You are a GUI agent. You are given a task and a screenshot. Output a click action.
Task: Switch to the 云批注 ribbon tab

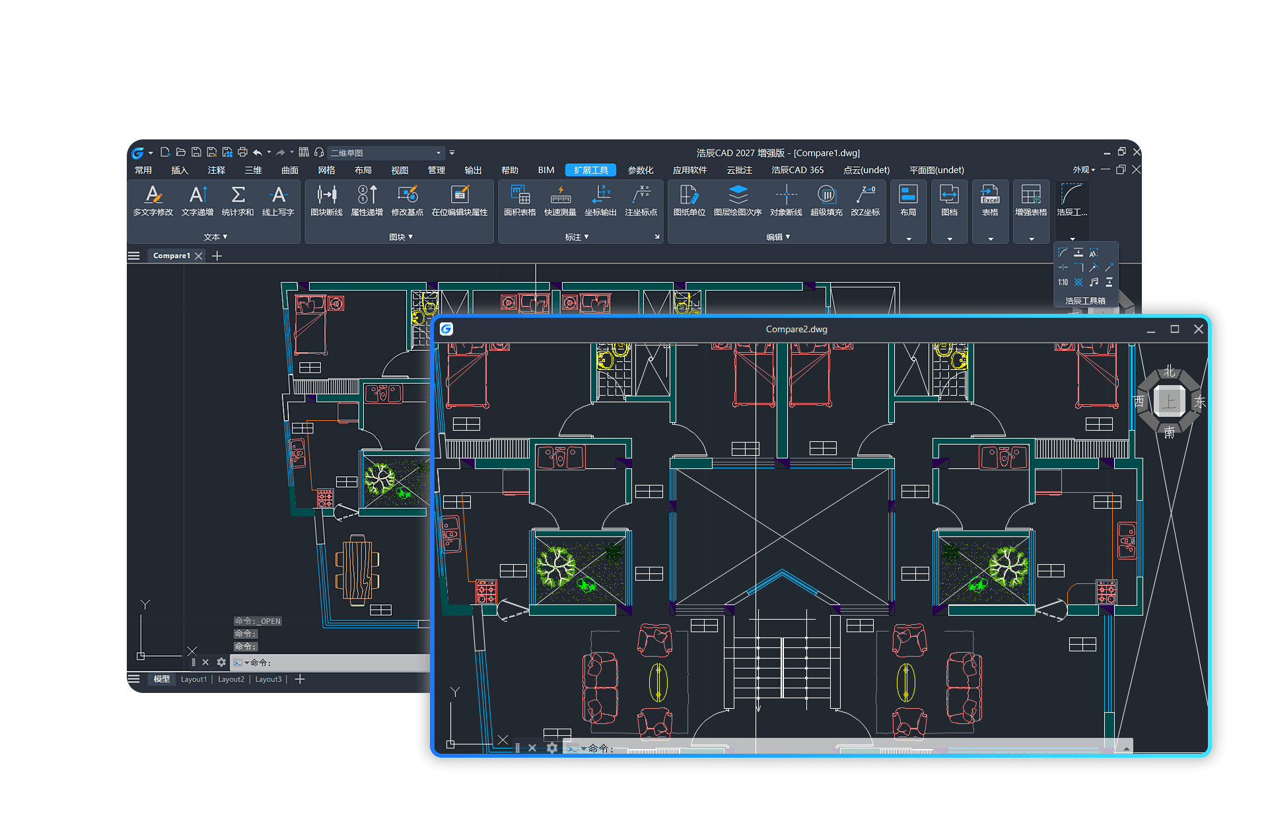coord(740,170)
